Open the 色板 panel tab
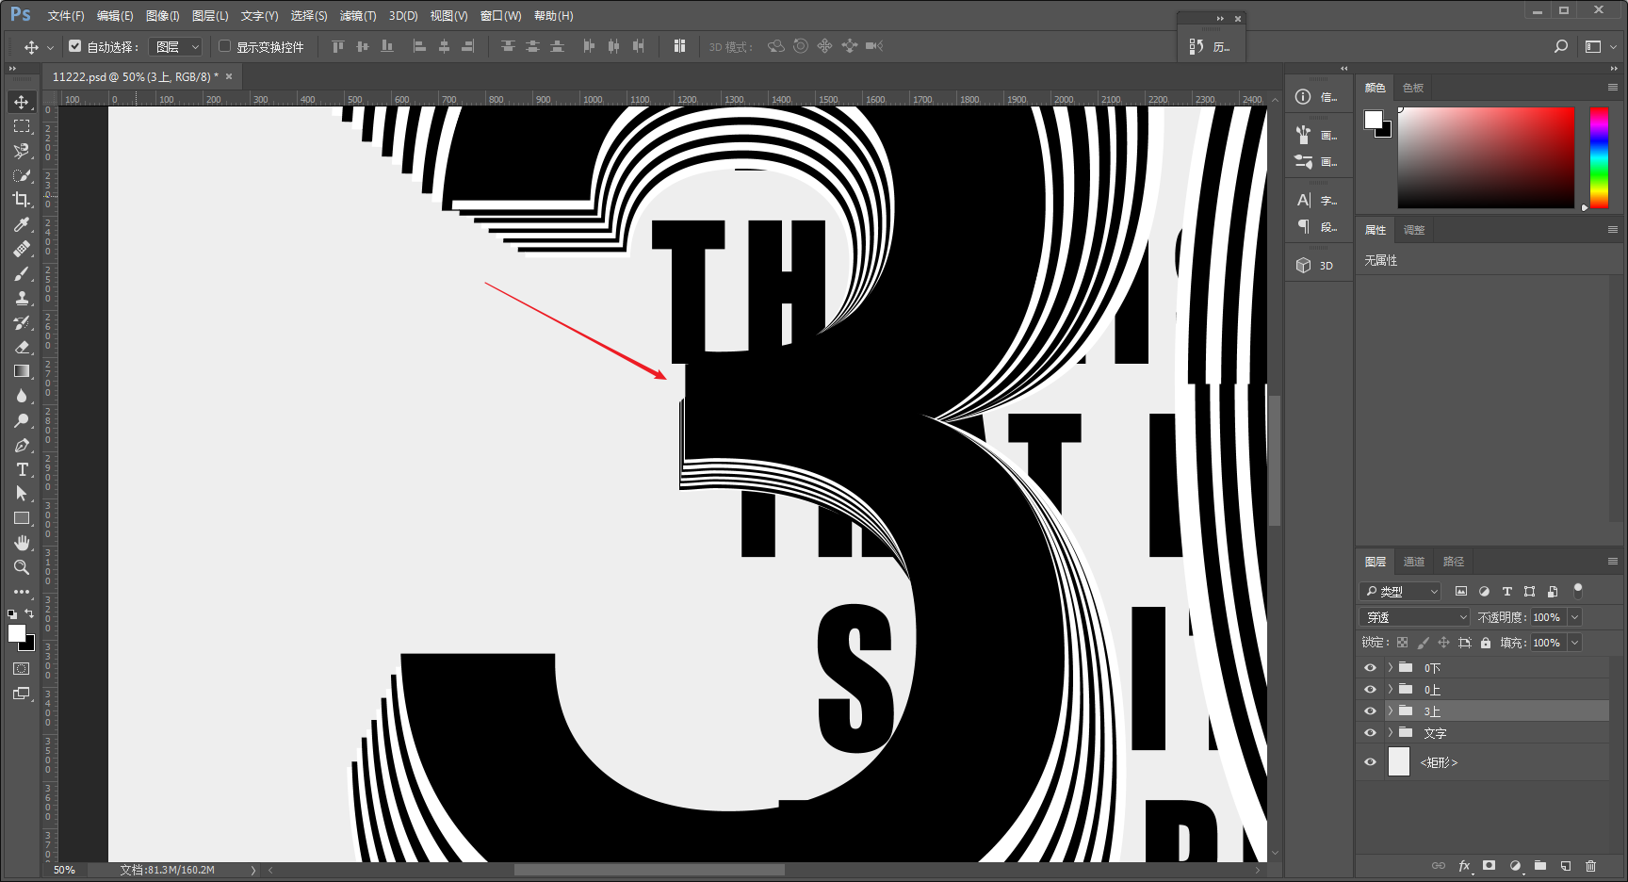Viewport: 1628px width, 882px height. pyautogui.click(x=1413, y=88)
